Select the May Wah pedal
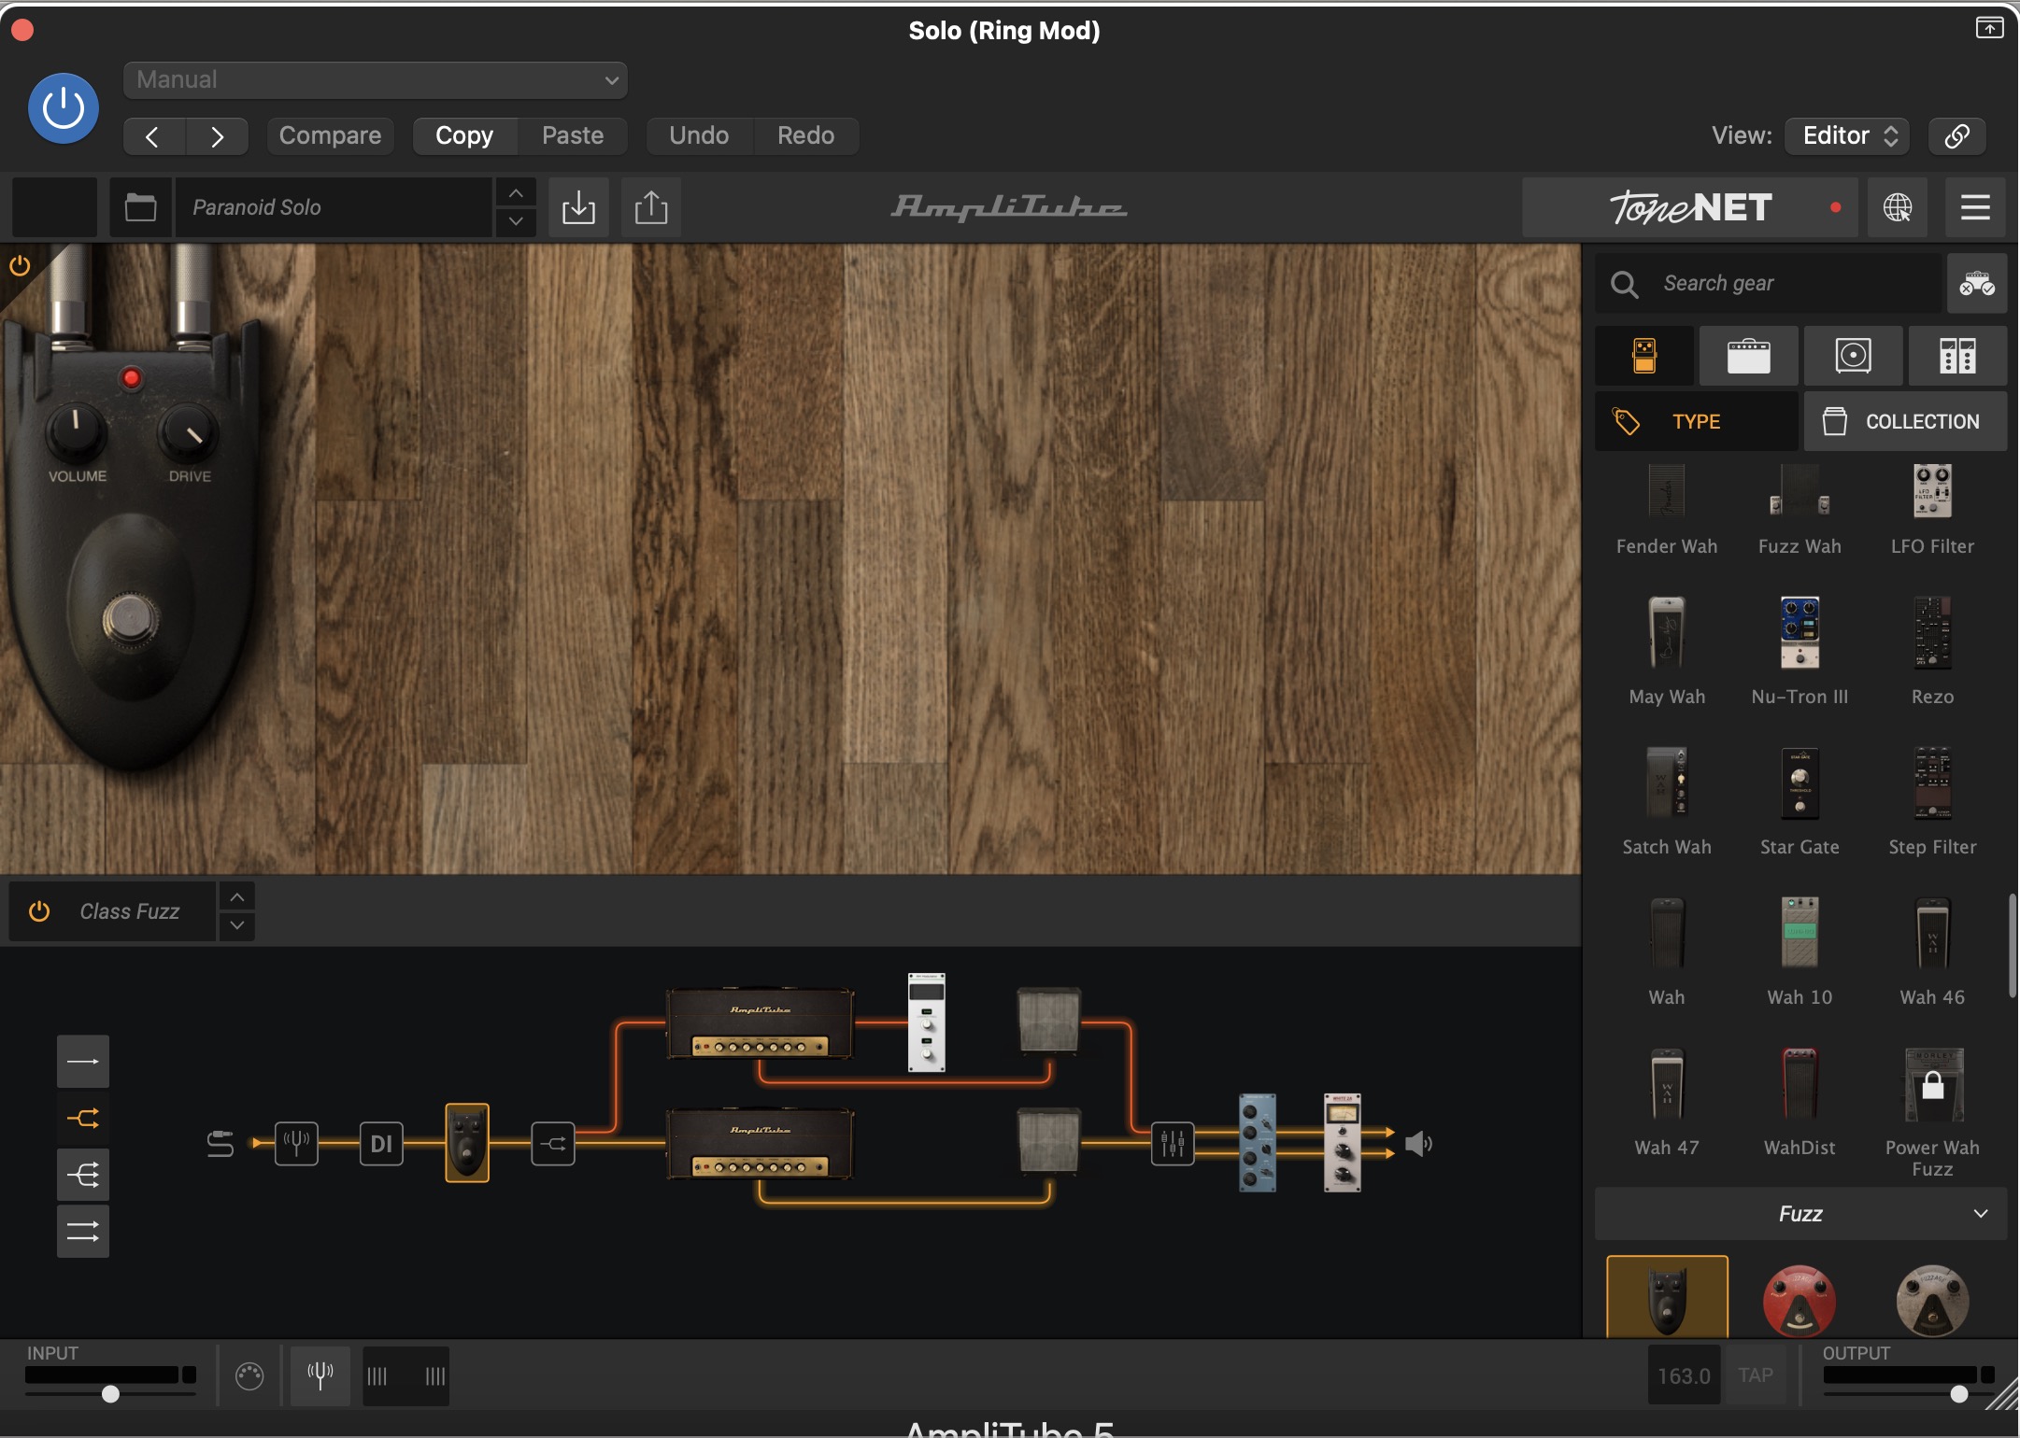Viewport: 2020px width, 1438px height. [1667, 651]
